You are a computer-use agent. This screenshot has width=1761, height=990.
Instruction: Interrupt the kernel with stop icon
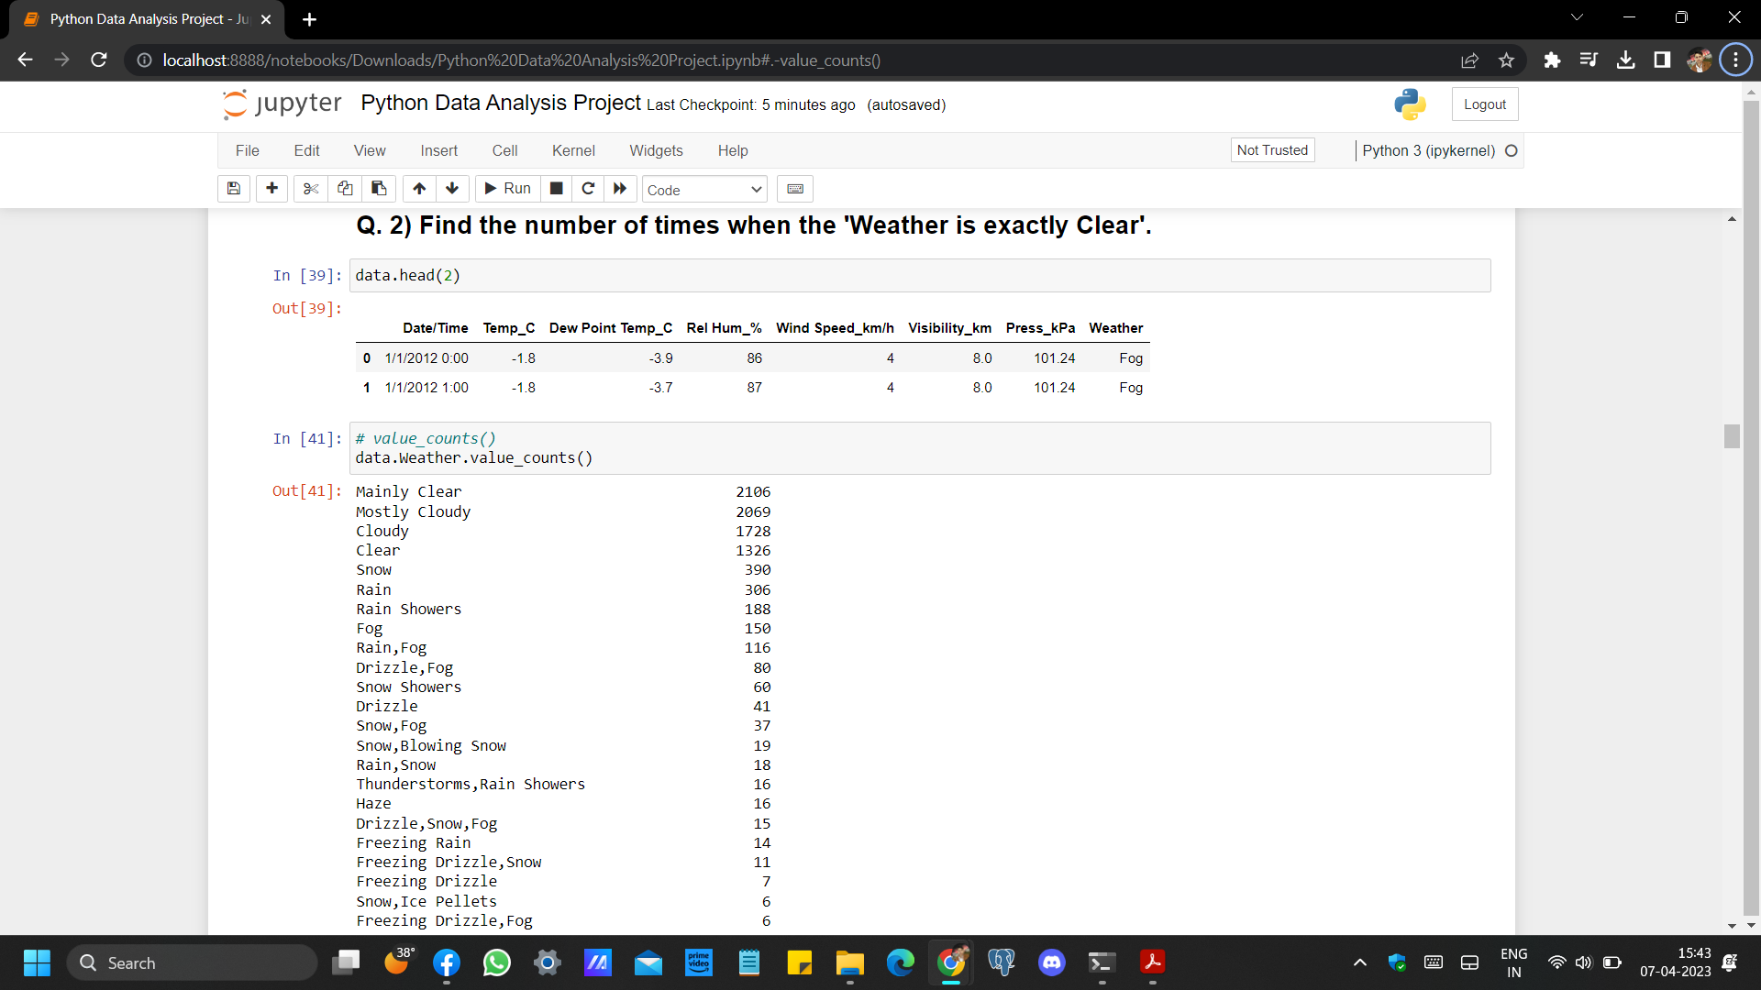coord(556,189)
